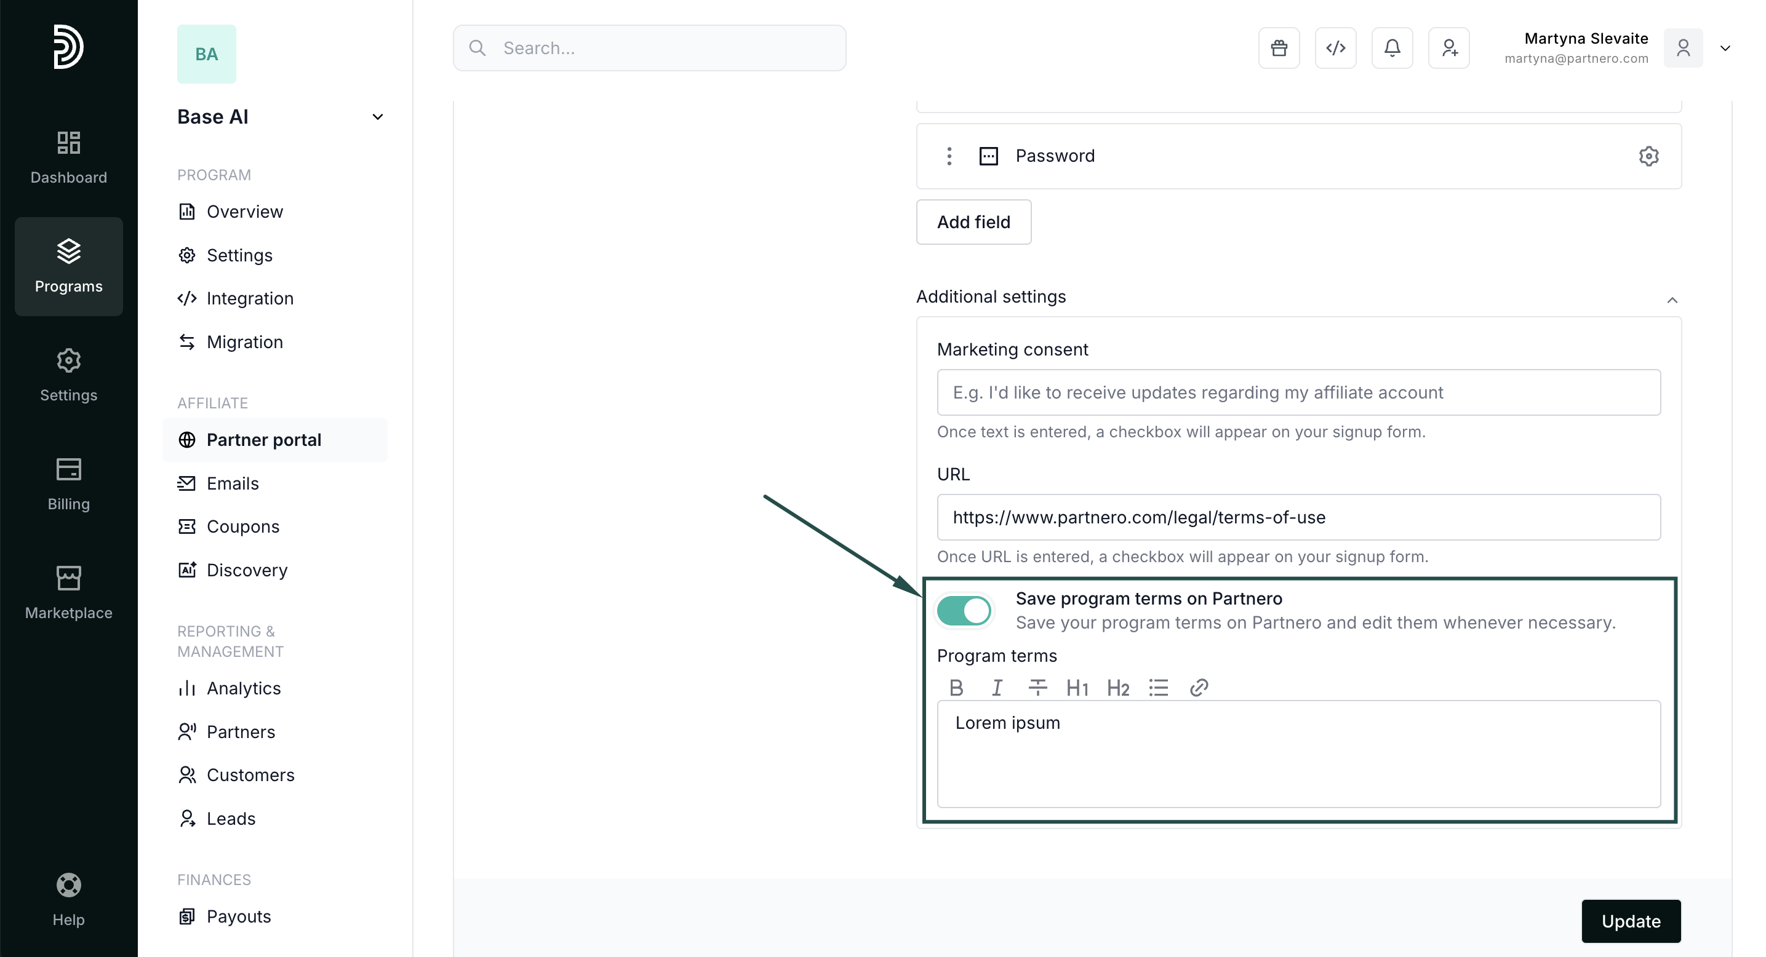Click the strikethrough formatting icon

coord(1037,687)
